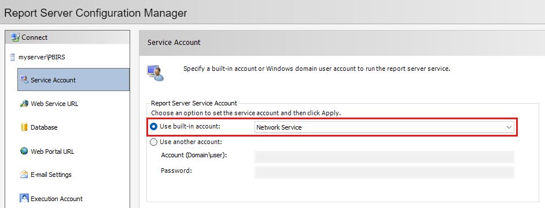
Task: Click the Connect button label
Action: click(34, 37)
